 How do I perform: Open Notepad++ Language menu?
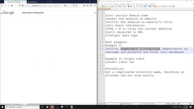(122, 4)
